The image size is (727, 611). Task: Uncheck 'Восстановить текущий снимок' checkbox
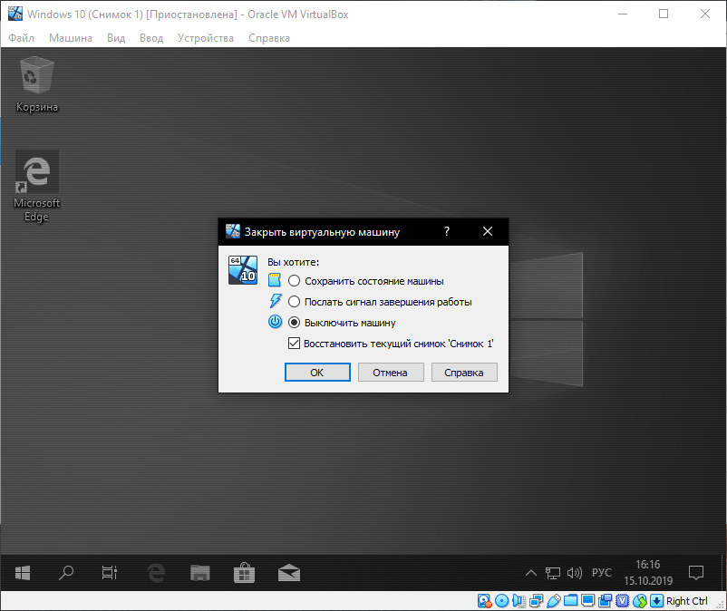pos(294,344)
